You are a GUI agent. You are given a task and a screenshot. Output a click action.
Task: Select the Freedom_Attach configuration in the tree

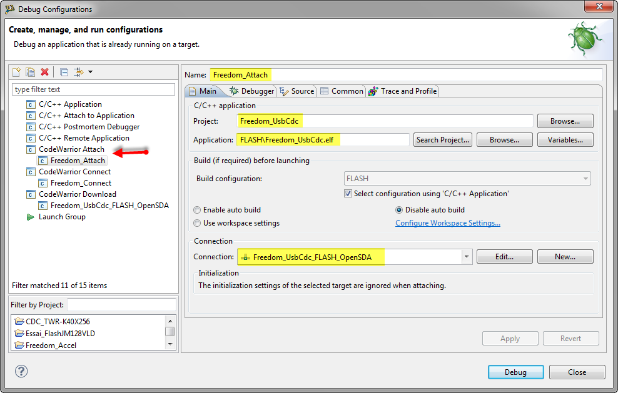coord(78,160)
